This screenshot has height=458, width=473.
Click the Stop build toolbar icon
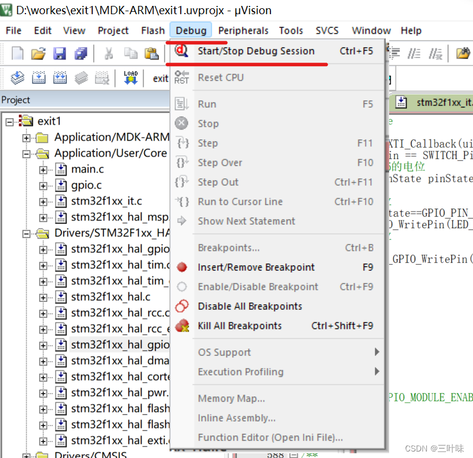pos(102,78)
